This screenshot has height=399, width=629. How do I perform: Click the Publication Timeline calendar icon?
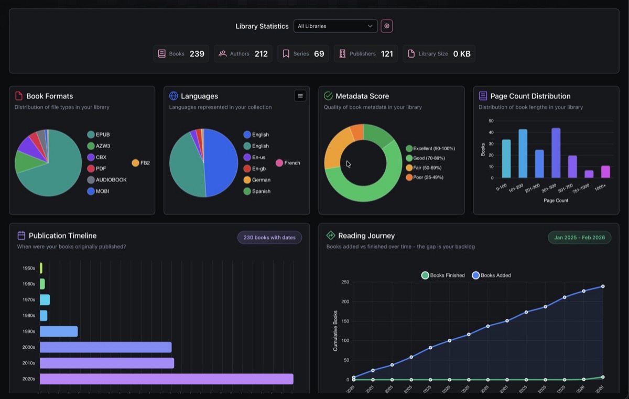(x=21, y=236)
